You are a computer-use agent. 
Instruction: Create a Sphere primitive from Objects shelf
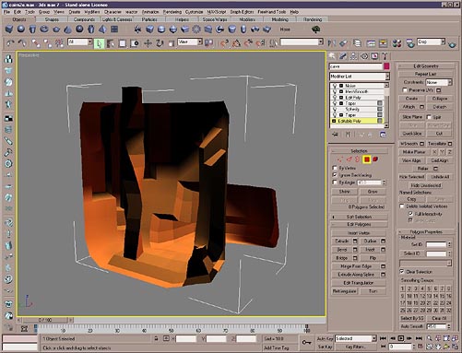[21, 29]
